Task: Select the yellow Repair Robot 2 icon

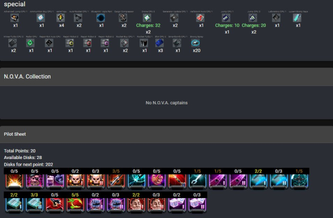Action: [70, 43]
